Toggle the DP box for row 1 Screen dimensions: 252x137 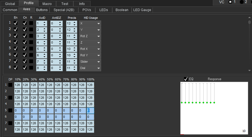10,85
